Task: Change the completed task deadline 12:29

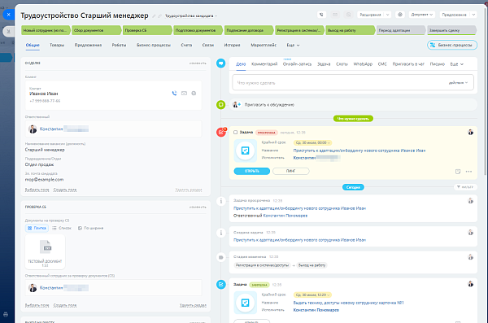Action: pyautogui.click(x=313, y=295)
